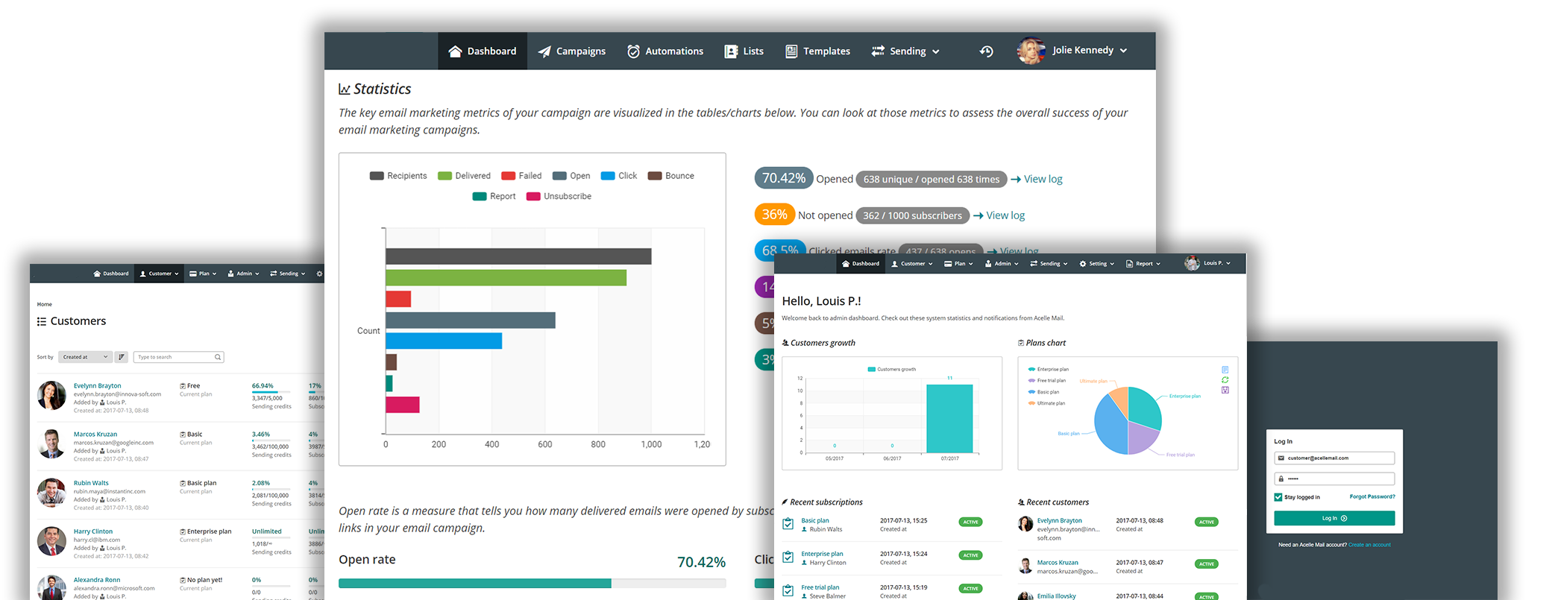Click the history clock icon beside Jolie Kennedy

point(986,51)
